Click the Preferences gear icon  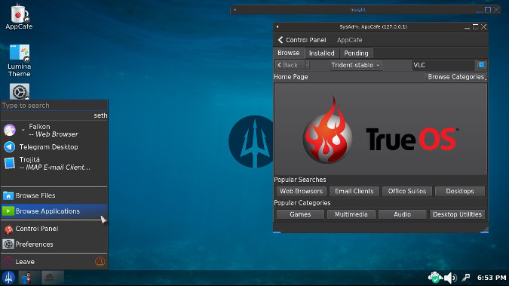[x=8, y=244]
